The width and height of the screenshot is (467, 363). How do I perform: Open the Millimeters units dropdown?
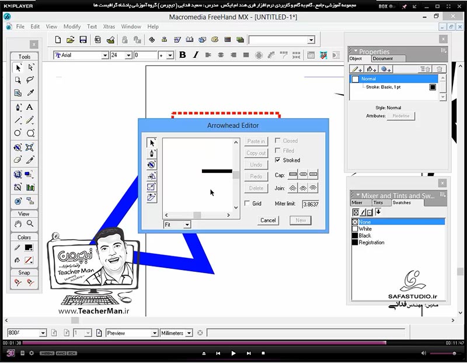[189, 333]
